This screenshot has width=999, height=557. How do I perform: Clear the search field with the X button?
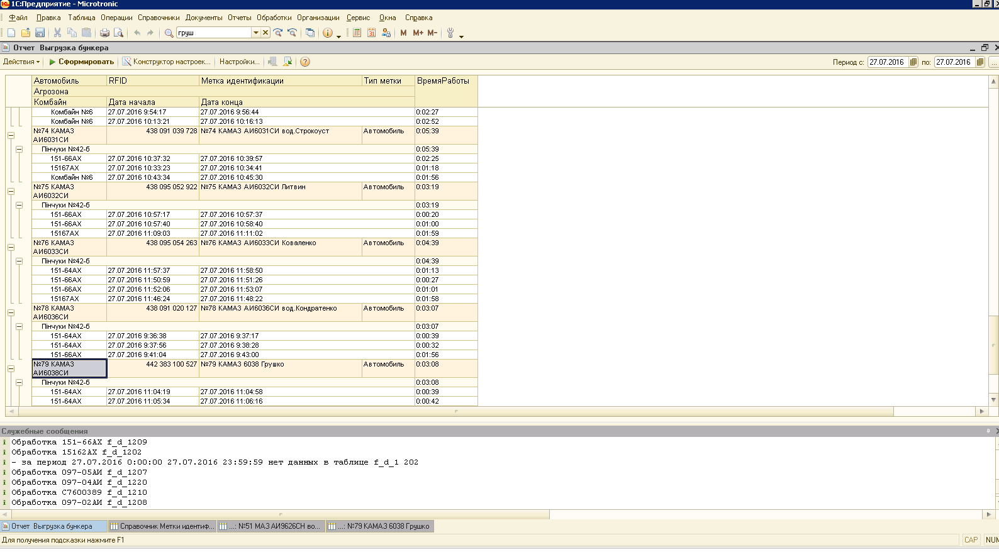[265, 33]
